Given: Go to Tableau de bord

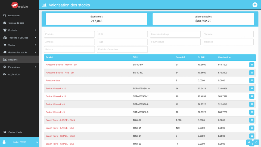Looking at the screenshot, I should point(20,23).
